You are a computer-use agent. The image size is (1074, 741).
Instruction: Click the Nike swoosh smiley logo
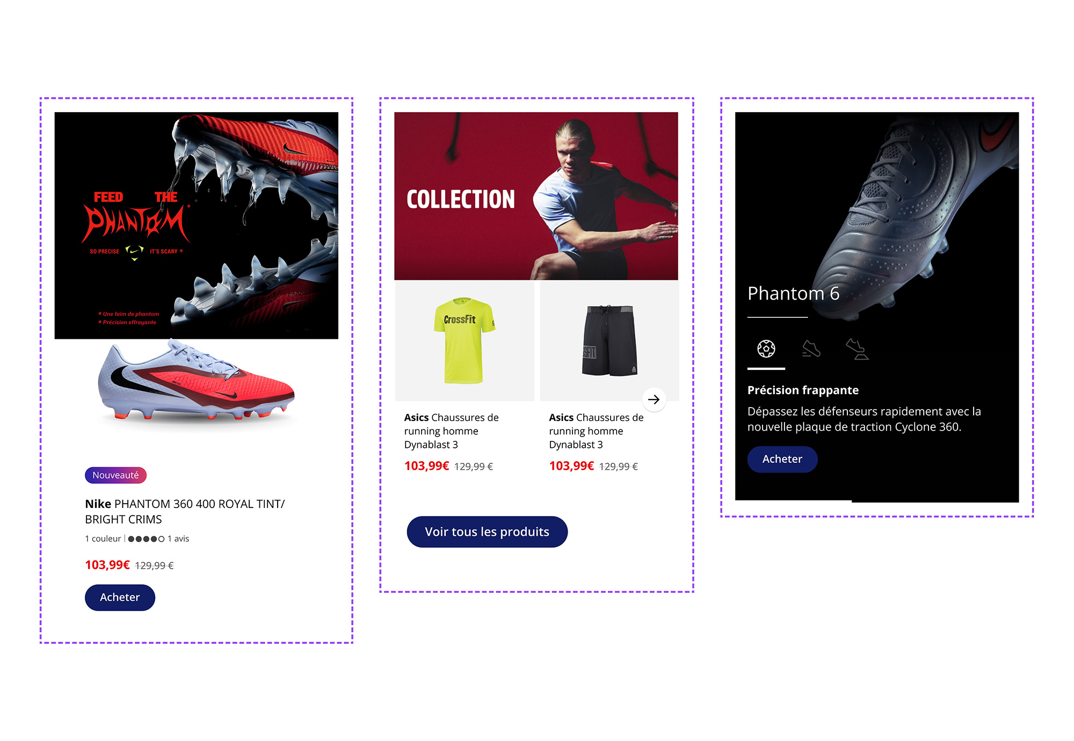(x=134, y=252)
